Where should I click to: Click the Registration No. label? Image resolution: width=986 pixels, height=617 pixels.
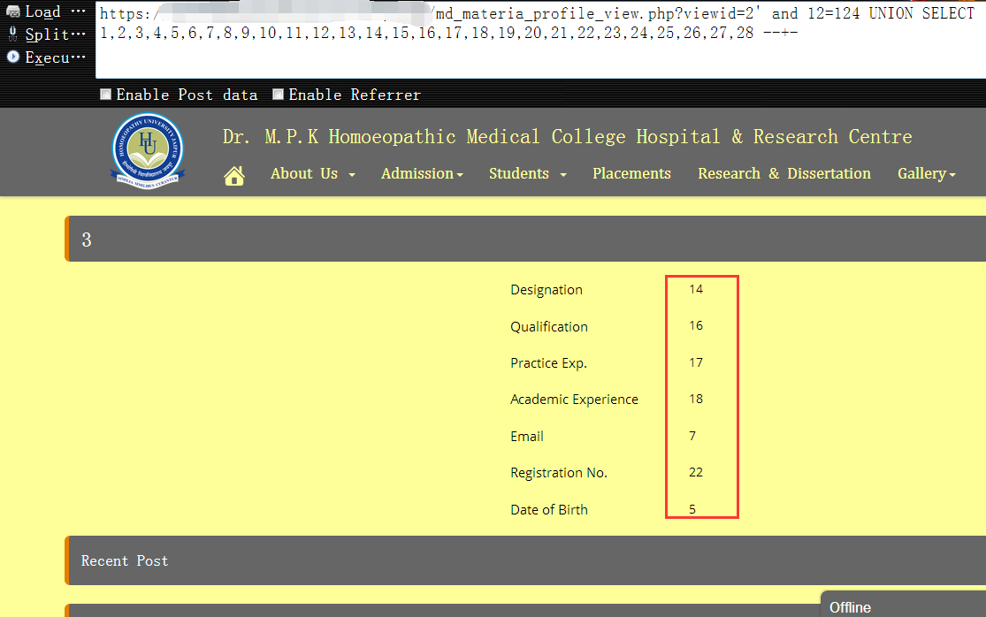tap(559, 473)
